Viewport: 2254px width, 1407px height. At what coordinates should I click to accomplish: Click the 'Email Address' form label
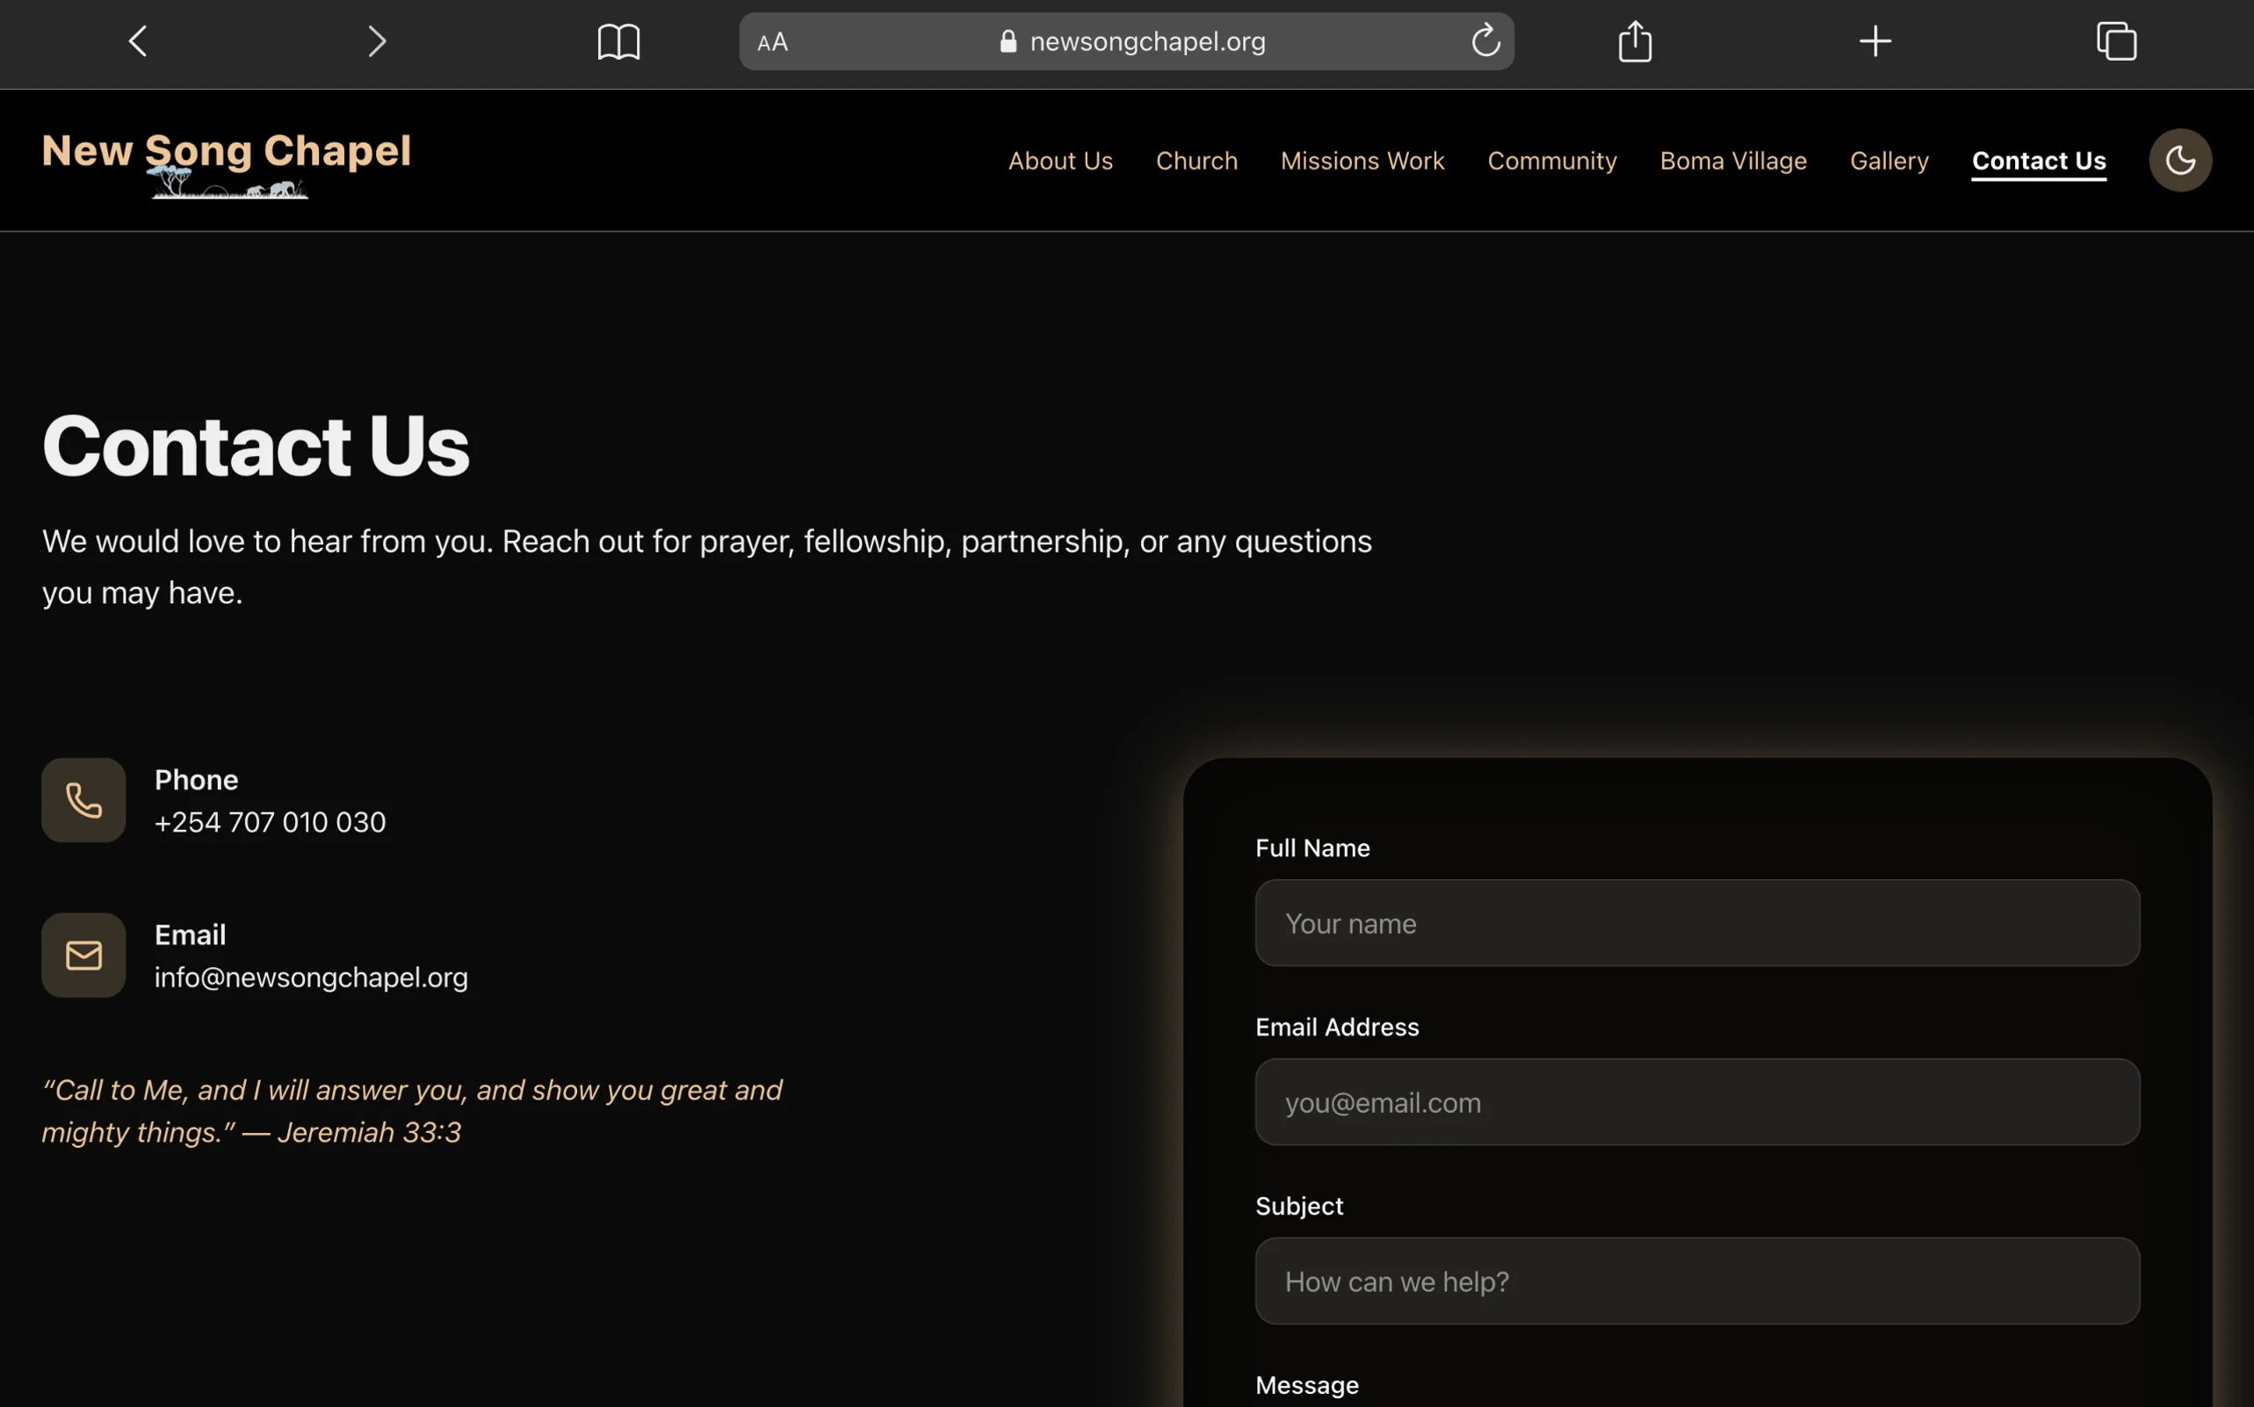1337,1027
